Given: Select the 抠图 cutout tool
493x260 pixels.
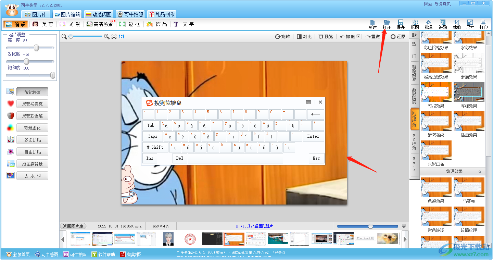Looking at the screenshot, I should (415, 24).
